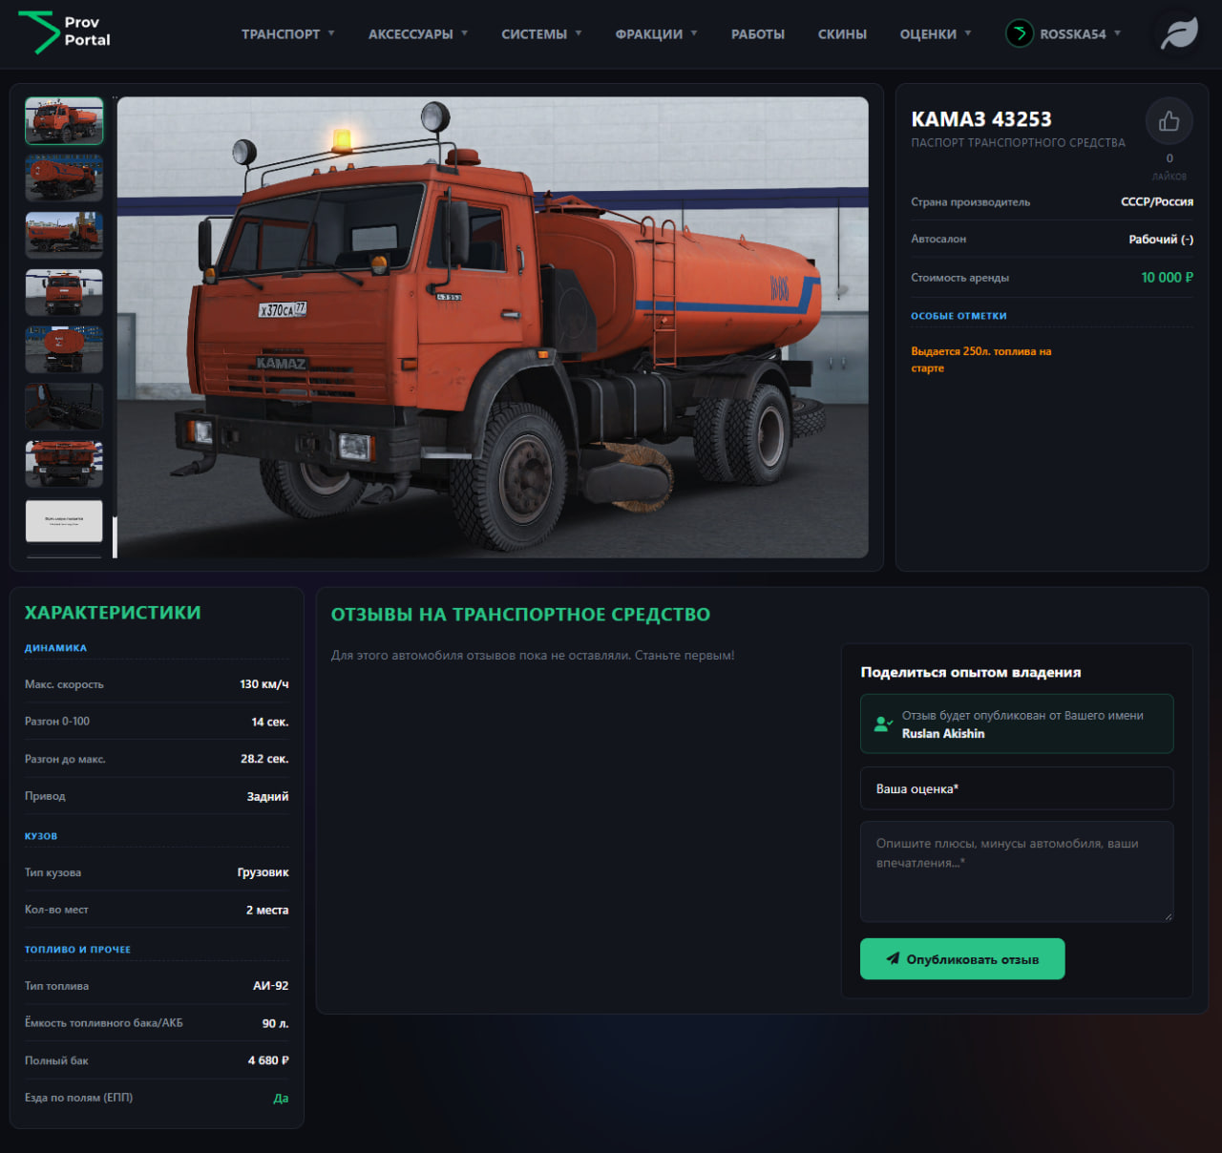Expand the СИСТЕМЫ dropdown menu
1222x1153 pixels.
click(541, 33)
